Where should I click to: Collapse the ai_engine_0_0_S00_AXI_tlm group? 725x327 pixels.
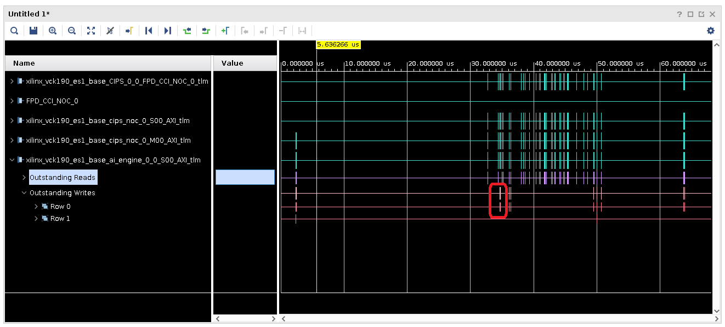[13, 160]
